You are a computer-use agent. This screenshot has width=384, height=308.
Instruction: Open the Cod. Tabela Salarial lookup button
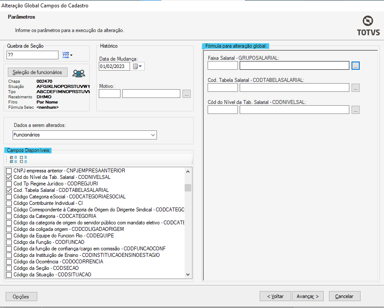tap(355, 88)
